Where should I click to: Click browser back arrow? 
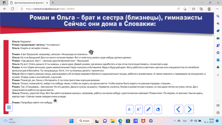point(5,9)
